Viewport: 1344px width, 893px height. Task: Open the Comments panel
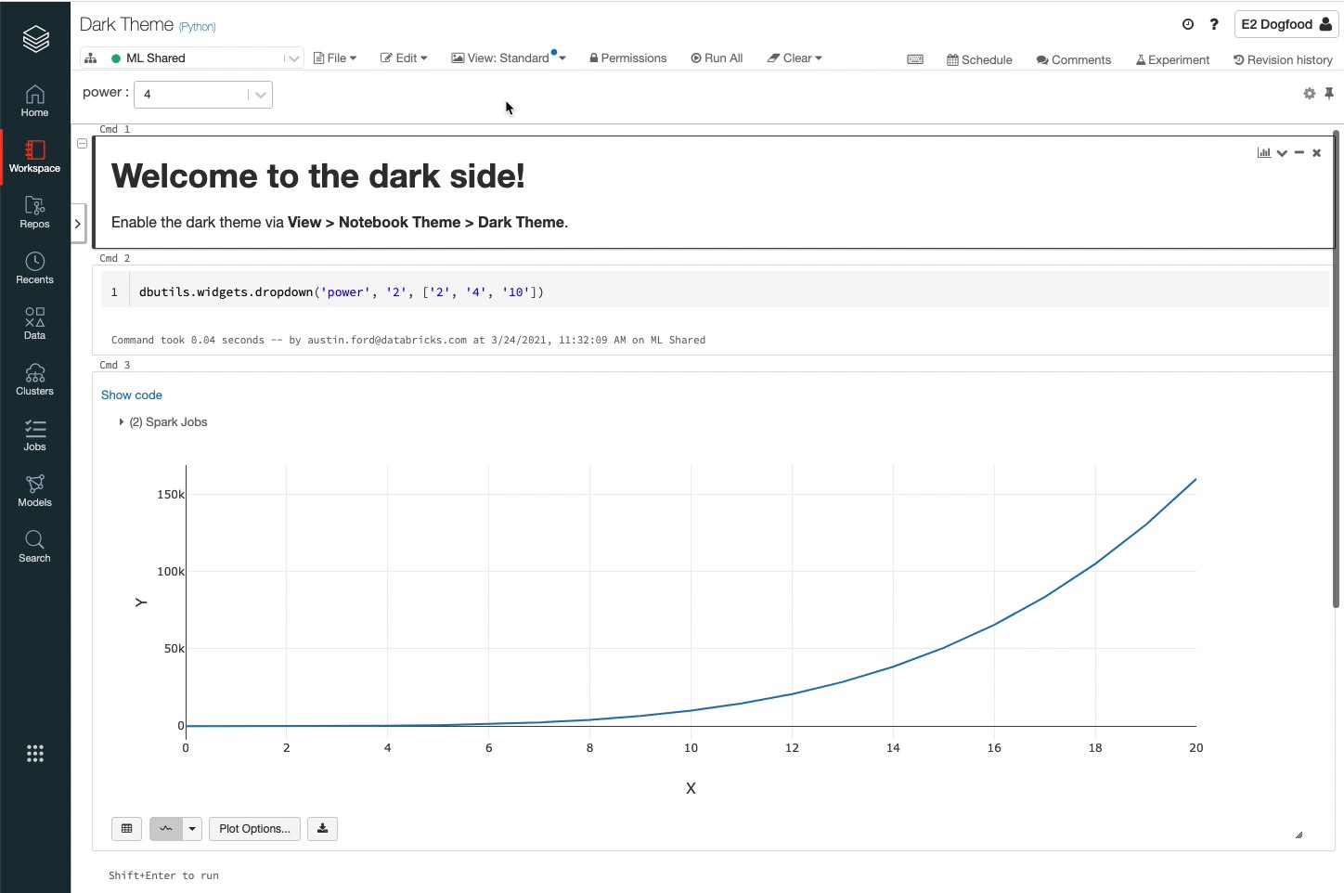[1074, 60]
